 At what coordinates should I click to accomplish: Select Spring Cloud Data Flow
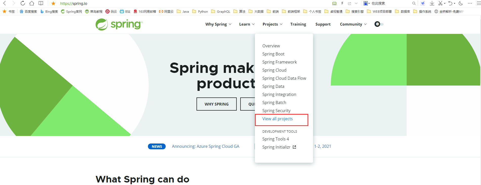coord(284,78)
